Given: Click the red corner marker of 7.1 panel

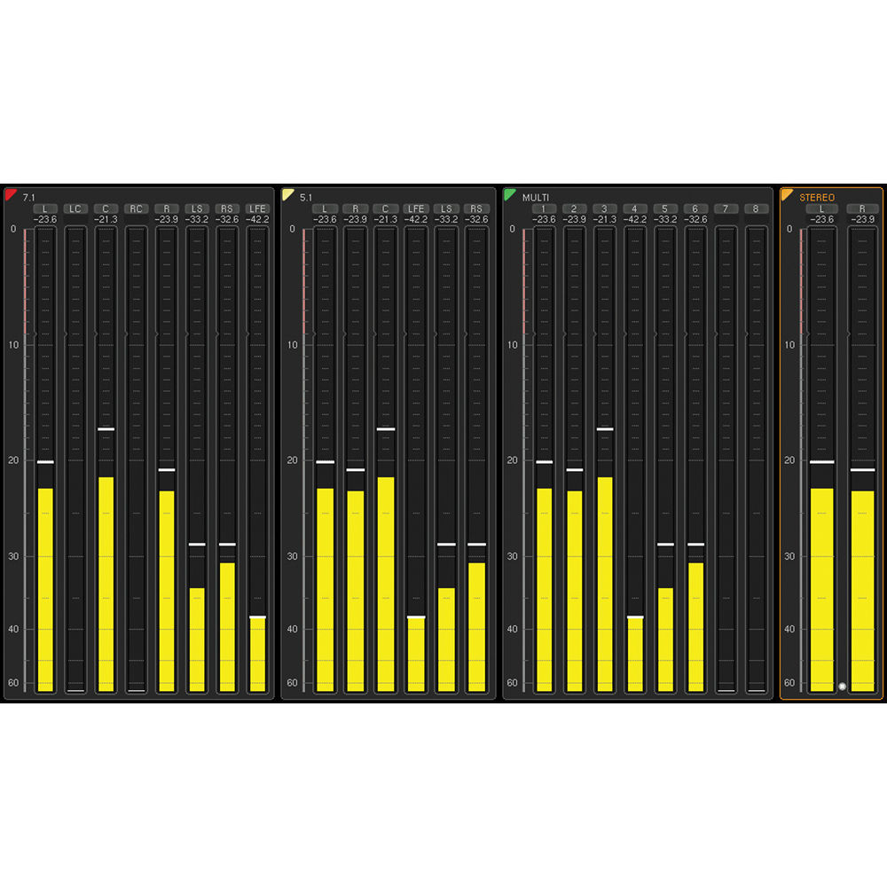Looking at the screenshot, I should click(x=10, y=194).
